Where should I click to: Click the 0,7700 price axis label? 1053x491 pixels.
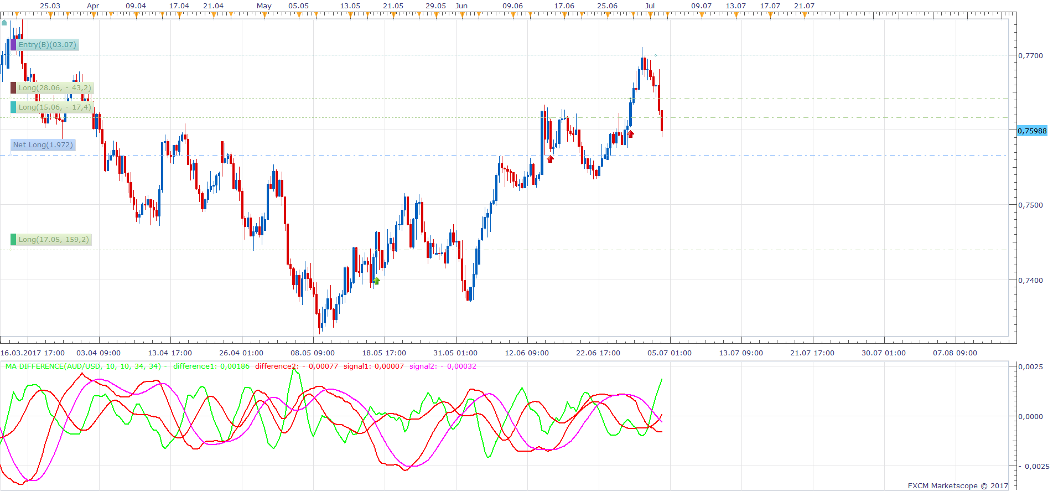coord(1030,55)
